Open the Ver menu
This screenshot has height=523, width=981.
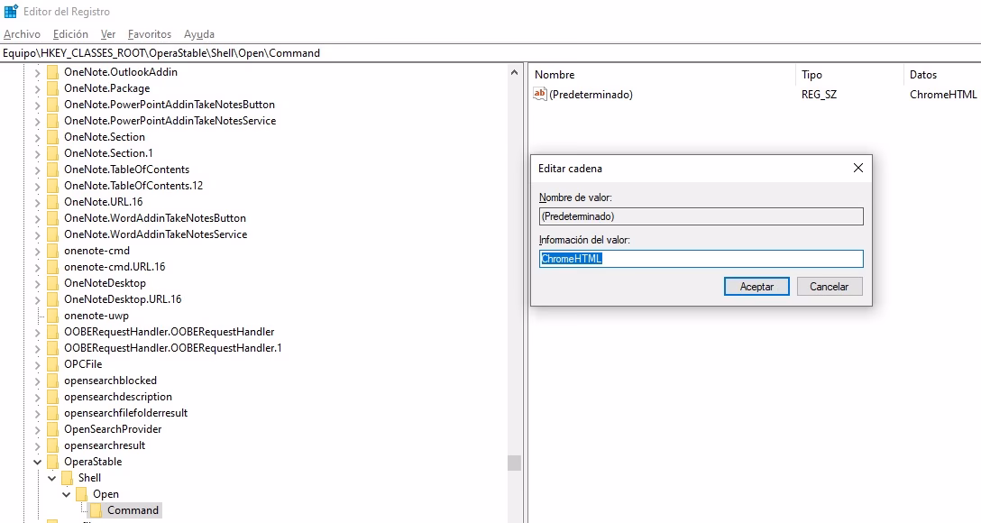tap(108, 34)
